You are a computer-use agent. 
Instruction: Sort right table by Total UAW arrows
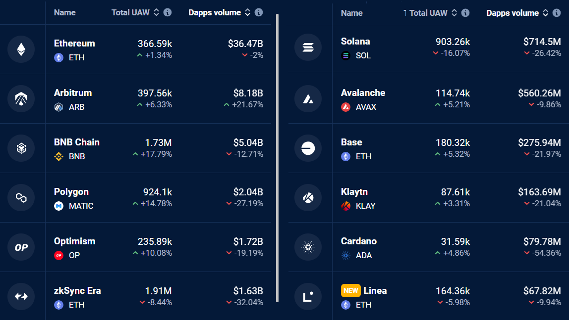click(x=455, y=13)
